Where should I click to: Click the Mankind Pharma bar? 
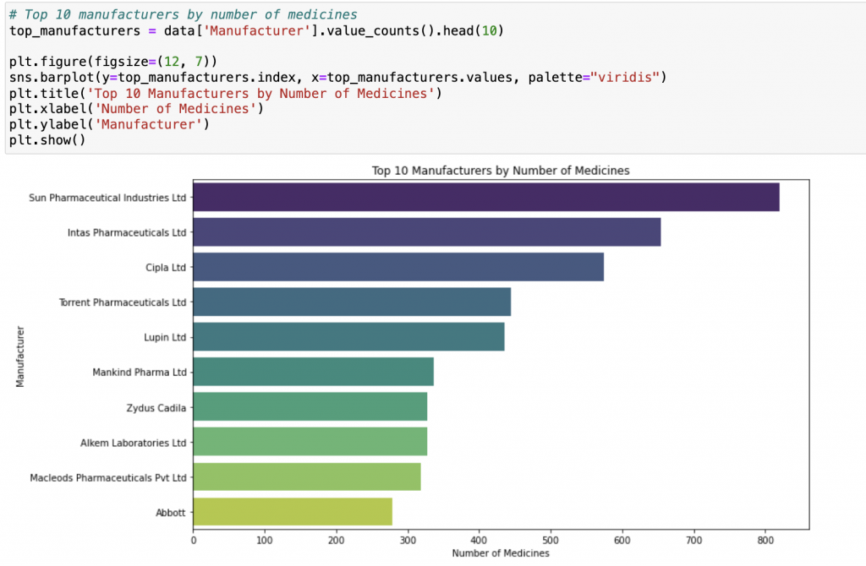click(313, 372)
